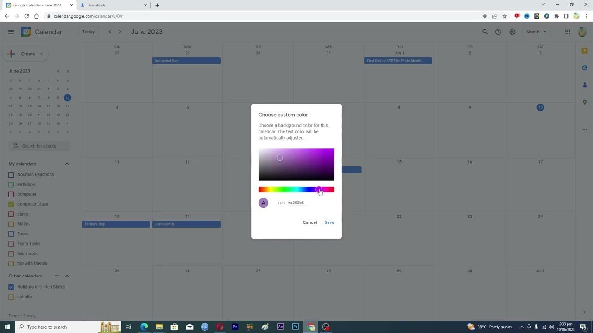The image size is (593, 333).
Task: Show hidden system tray icons chevron
Action: pyautogui.click(x=522, y=327)
